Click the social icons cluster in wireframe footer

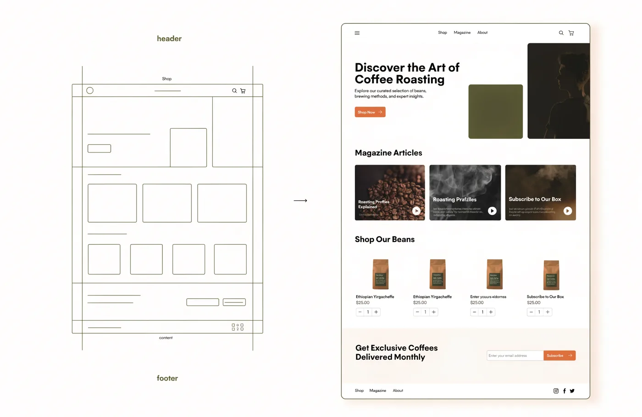coord(238,327)
